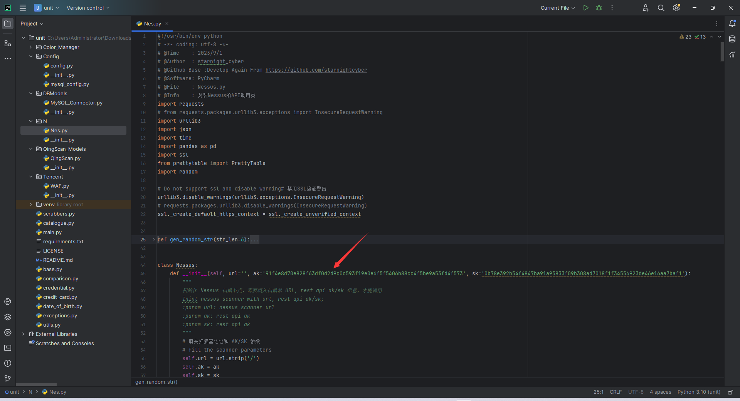This screenshot has height=401, width=740.
Task: Open the unit project dropdown
Action: tap(47, 8)
